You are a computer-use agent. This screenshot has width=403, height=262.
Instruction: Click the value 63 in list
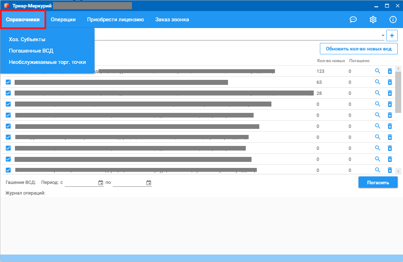(319, 82)
